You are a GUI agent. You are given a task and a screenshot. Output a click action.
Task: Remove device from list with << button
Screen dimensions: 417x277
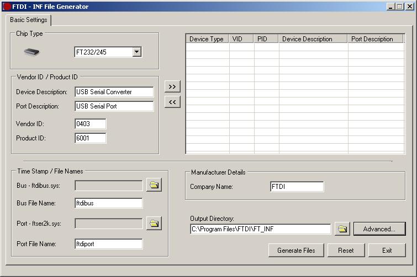point(172,102)
